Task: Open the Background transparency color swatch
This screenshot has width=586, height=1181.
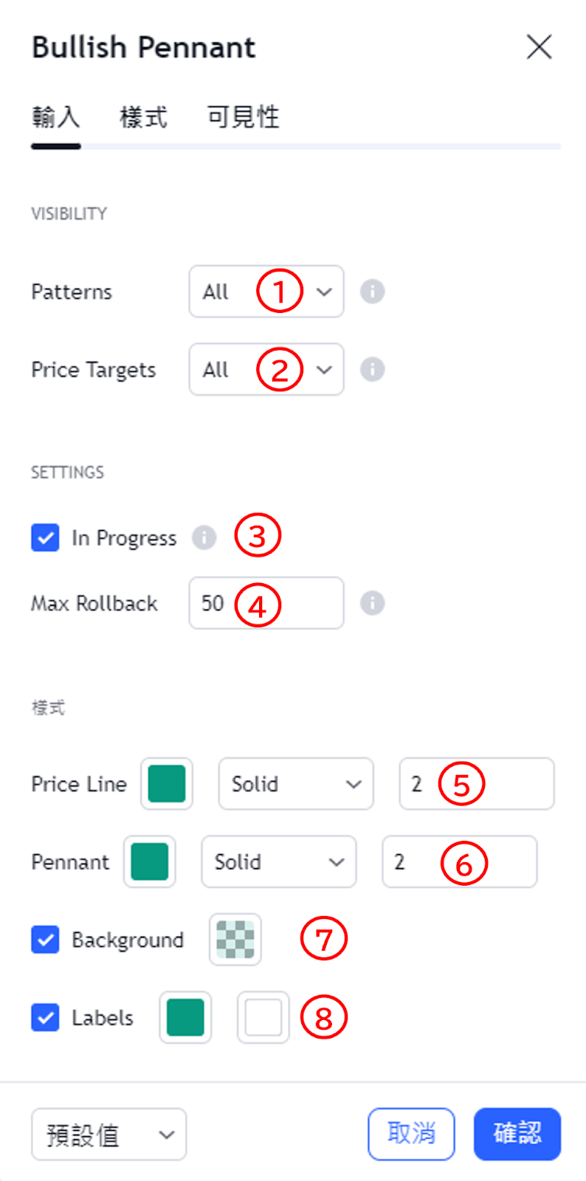Action: tap(235, 940)
